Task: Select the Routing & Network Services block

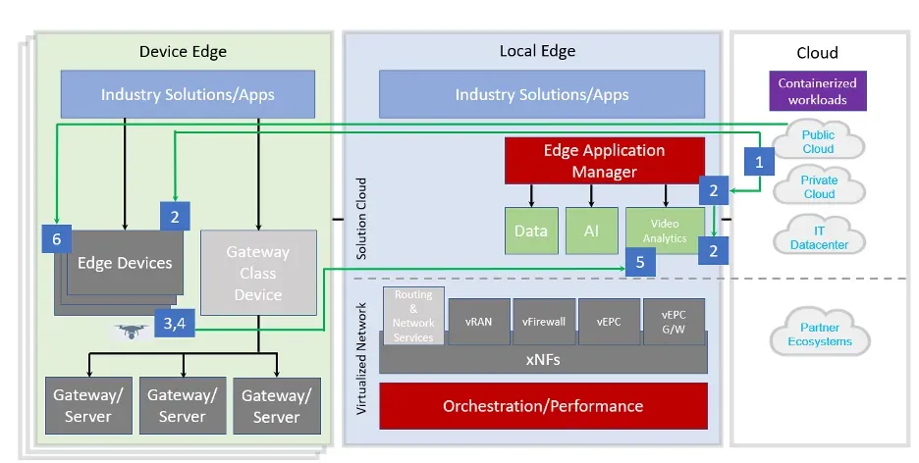Action: tap(413, 316)
